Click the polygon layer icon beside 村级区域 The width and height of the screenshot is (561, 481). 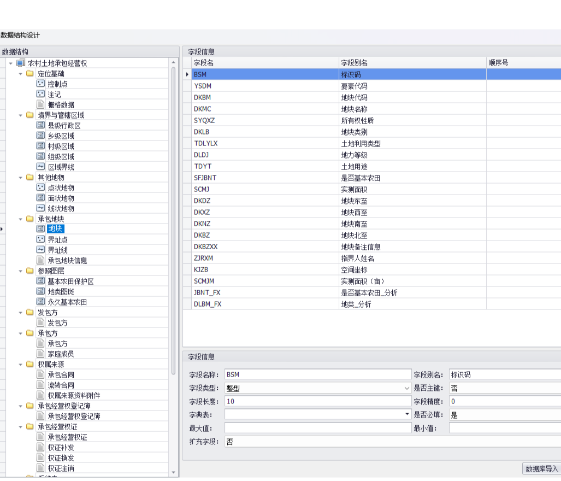pos(40,146)
